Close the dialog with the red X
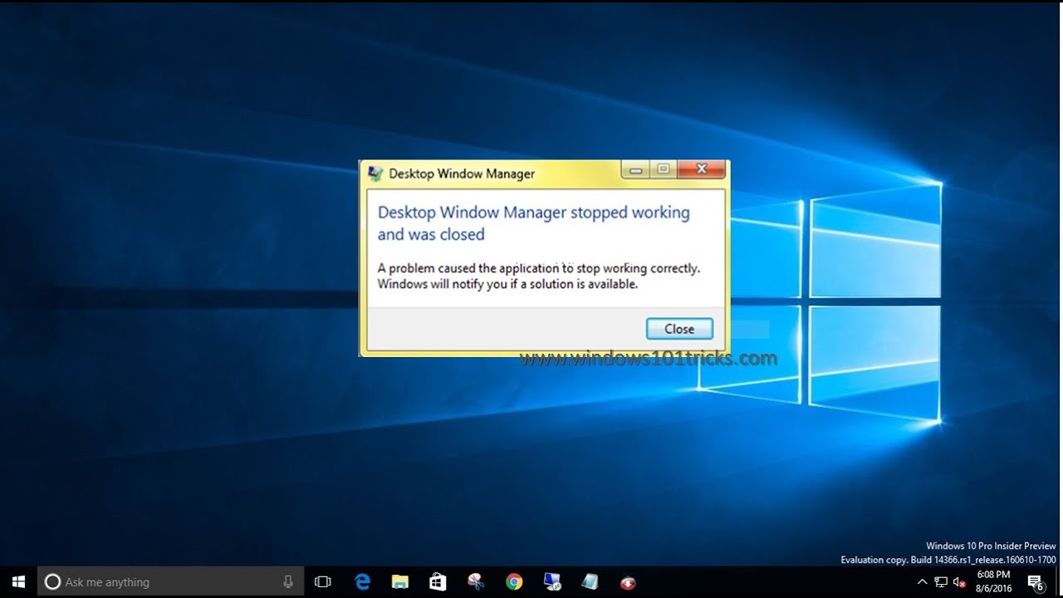 (x=702, y=169)
